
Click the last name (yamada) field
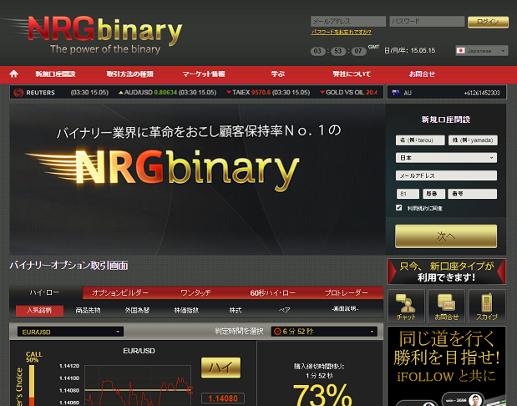[x=473, y=140]
